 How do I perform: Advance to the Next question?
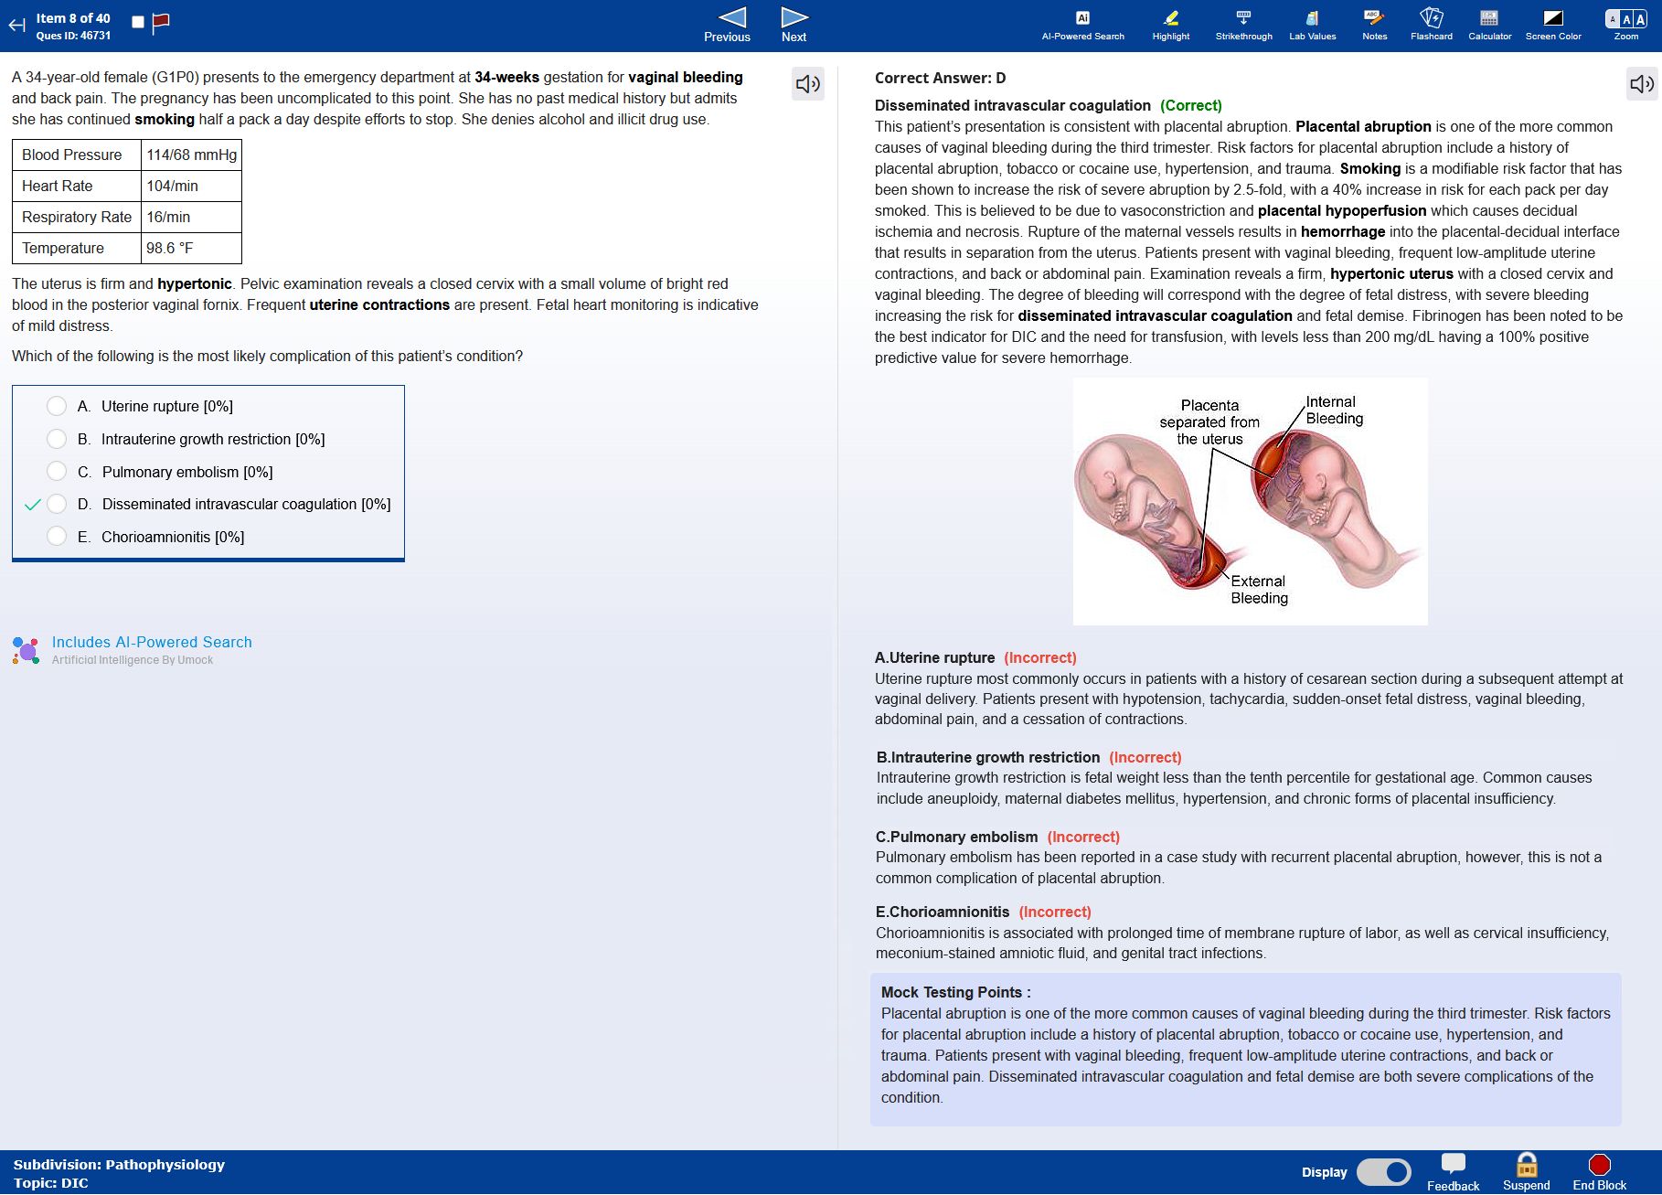(x=794, y=26)
